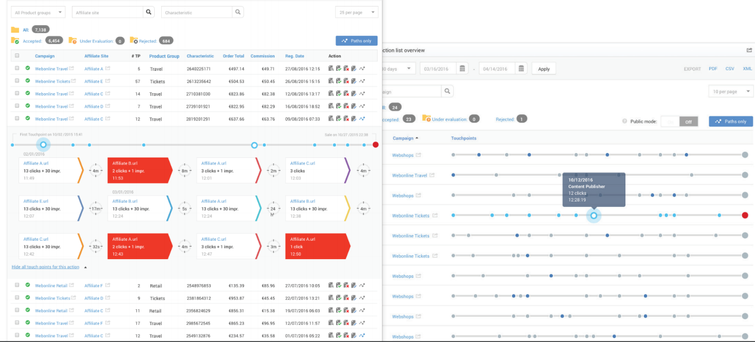Click the Under Evaluation folder icon in left window

click(x=72, y=41)
